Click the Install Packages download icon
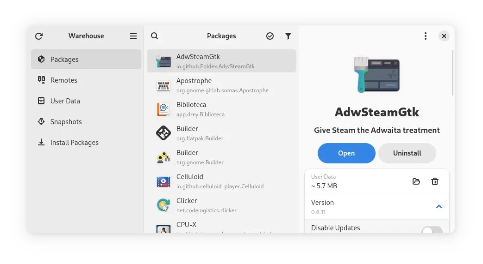 click(x=41, y=142)
